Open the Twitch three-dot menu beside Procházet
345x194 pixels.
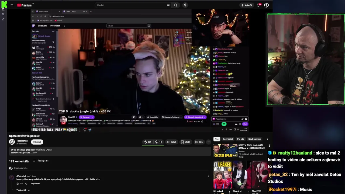click(64, 26)
